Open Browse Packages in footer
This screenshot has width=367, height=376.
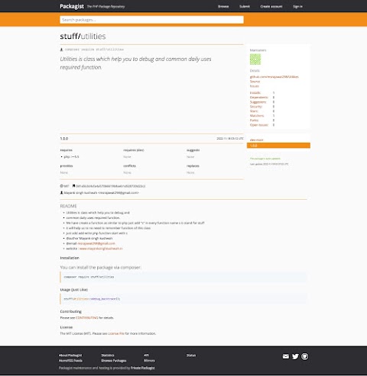(x=114, y=361)
